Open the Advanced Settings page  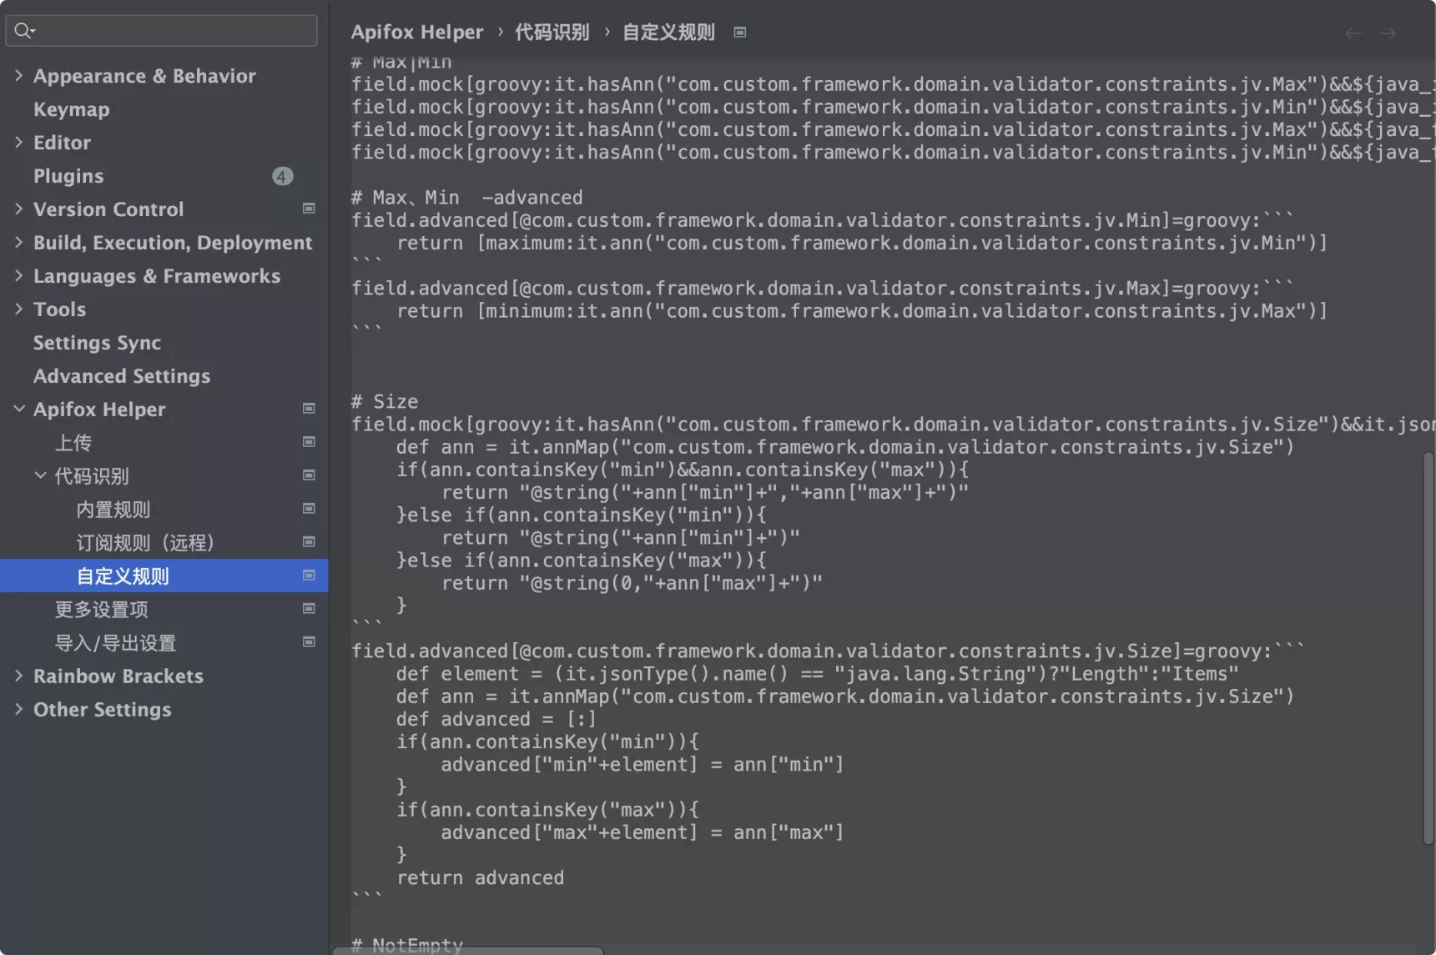[x=122, y=376]
